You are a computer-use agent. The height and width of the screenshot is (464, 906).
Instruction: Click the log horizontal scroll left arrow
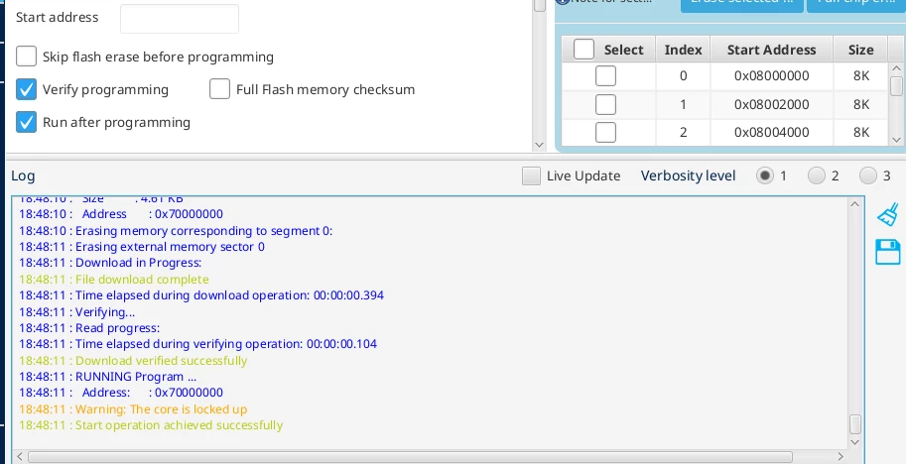[x=20, y=456]
